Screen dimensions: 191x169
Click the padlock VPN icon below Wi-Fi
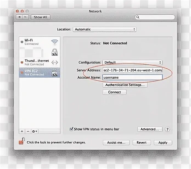(55, 52)
